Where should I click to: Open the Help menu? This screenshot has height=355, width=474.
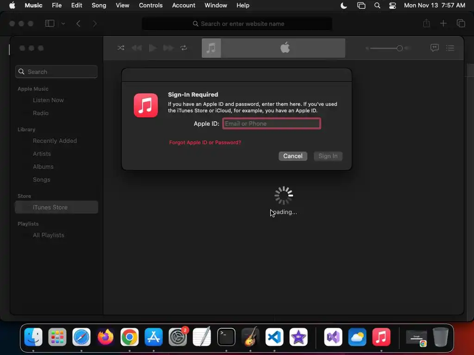243,6
